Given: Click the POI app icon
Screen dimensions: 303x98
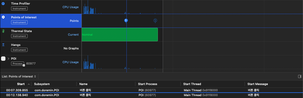Looking at the screenshot, I should pos(3,59).
